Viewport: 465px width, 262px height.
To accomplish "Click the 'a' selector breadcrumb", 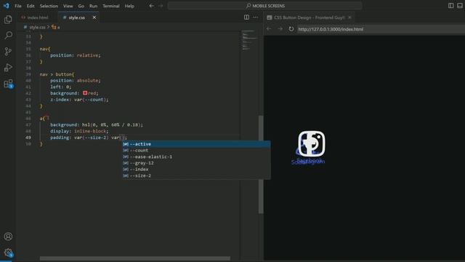I will [56, 27].
